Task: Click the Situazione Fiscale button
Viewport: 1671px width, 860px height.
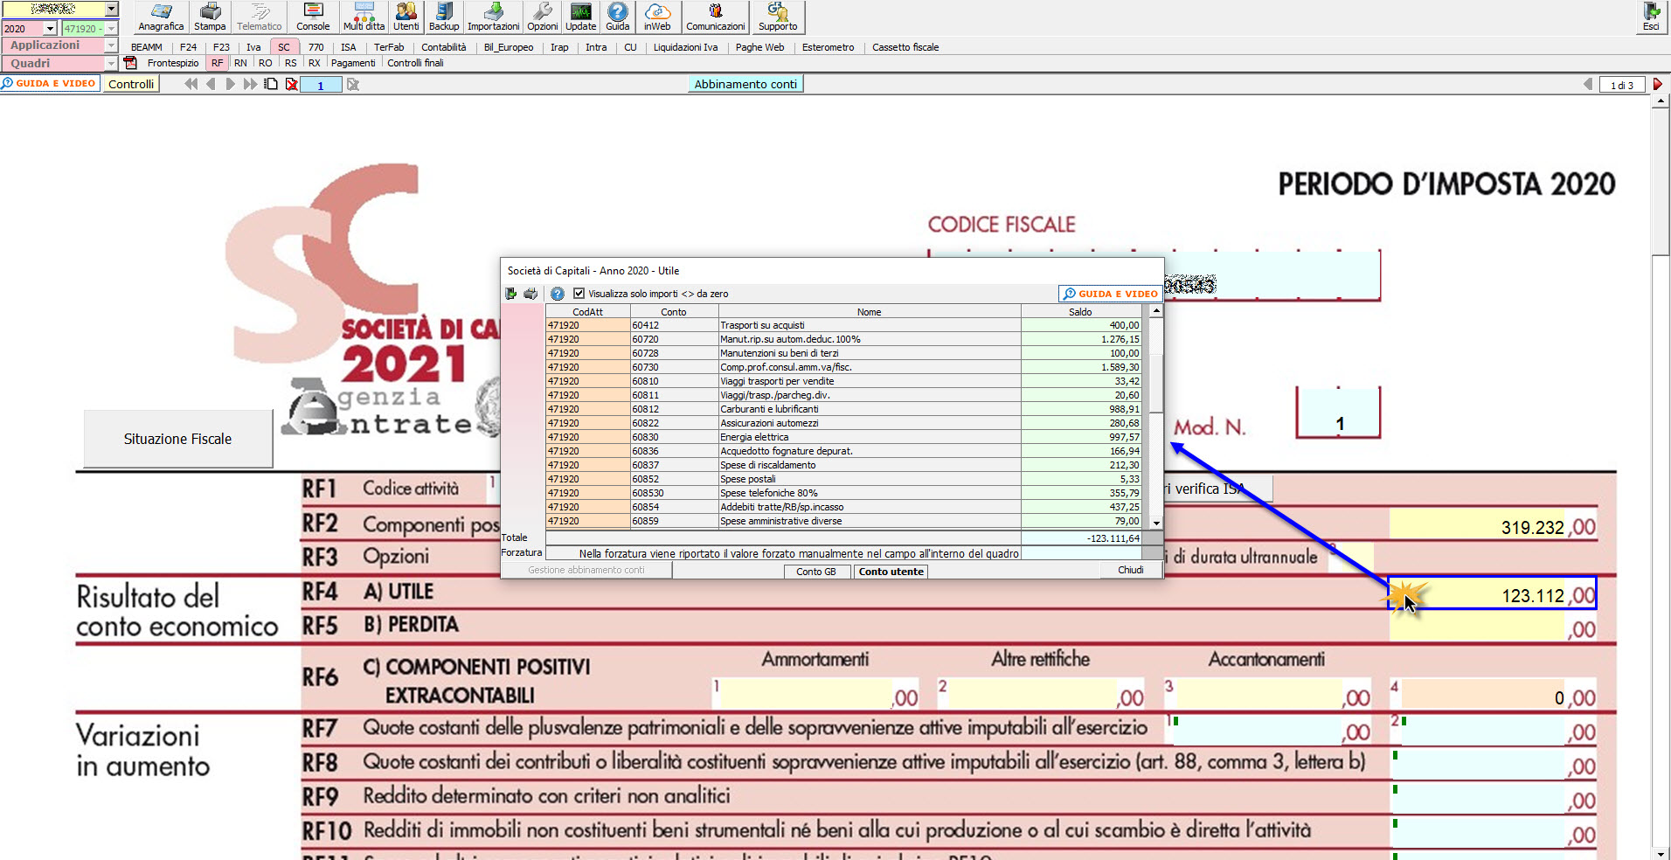Action: (x=177, y=439)
